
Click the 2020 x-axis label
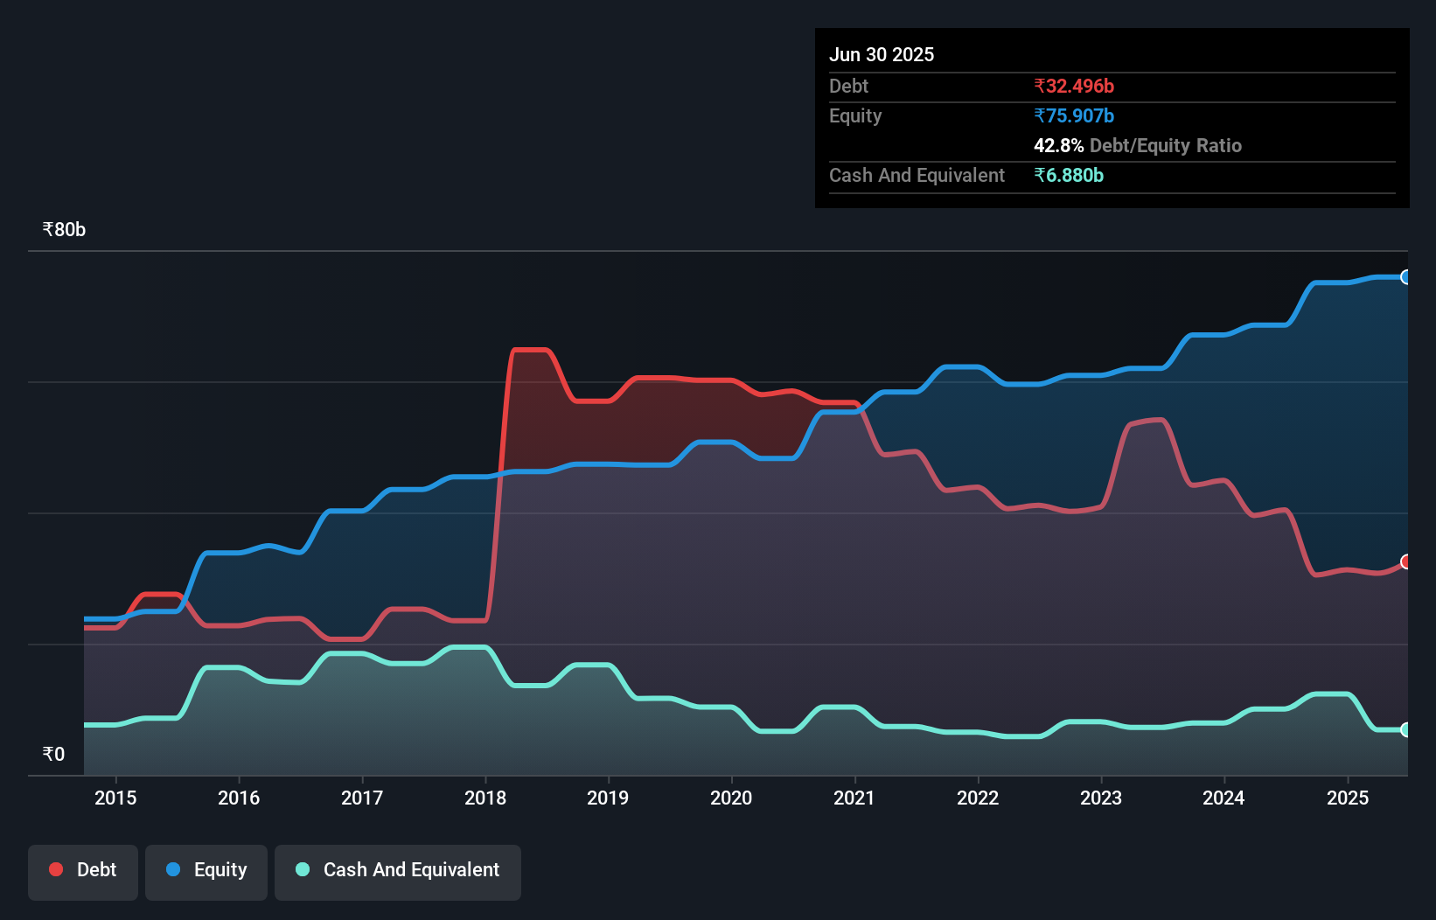pos(731,798)
